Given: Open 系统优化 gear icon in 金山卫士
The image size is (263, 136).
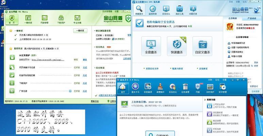Looking at the screenshot, I should click(x=172, y=88).
